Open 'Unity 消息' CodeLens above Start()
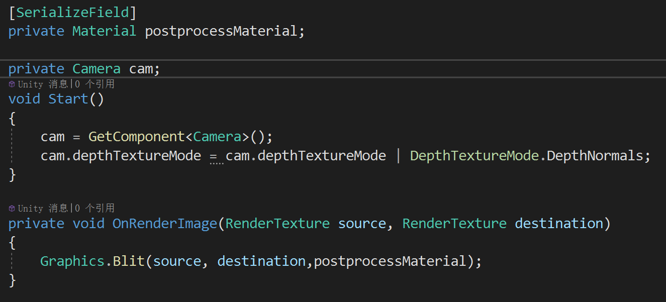 (43, 84)
